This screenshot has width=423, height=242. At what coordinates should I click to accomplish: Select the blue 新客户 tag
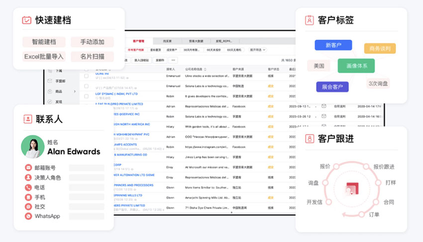pyautogui.click(x=333, y=45)
